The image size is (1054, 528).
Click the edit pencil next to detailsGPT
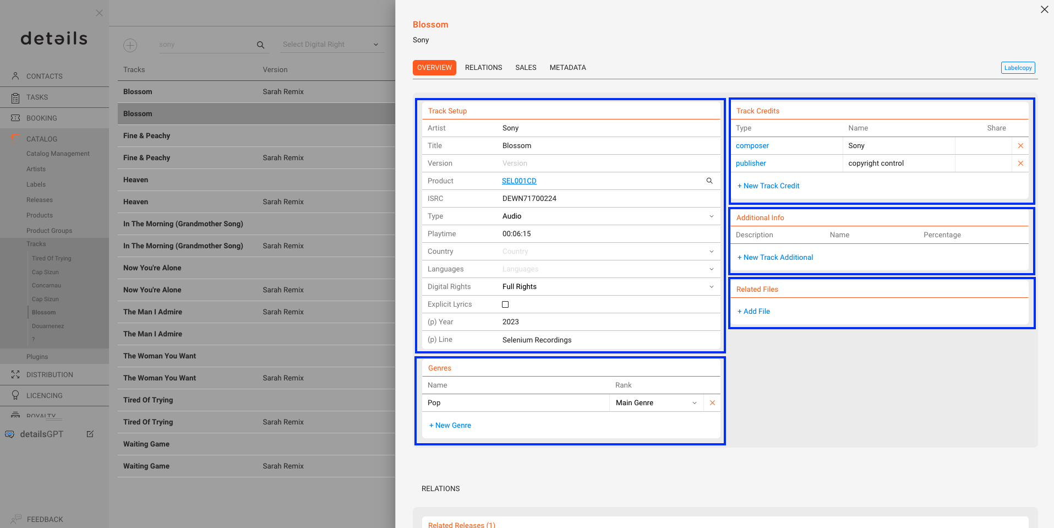(x=90, y=434)
